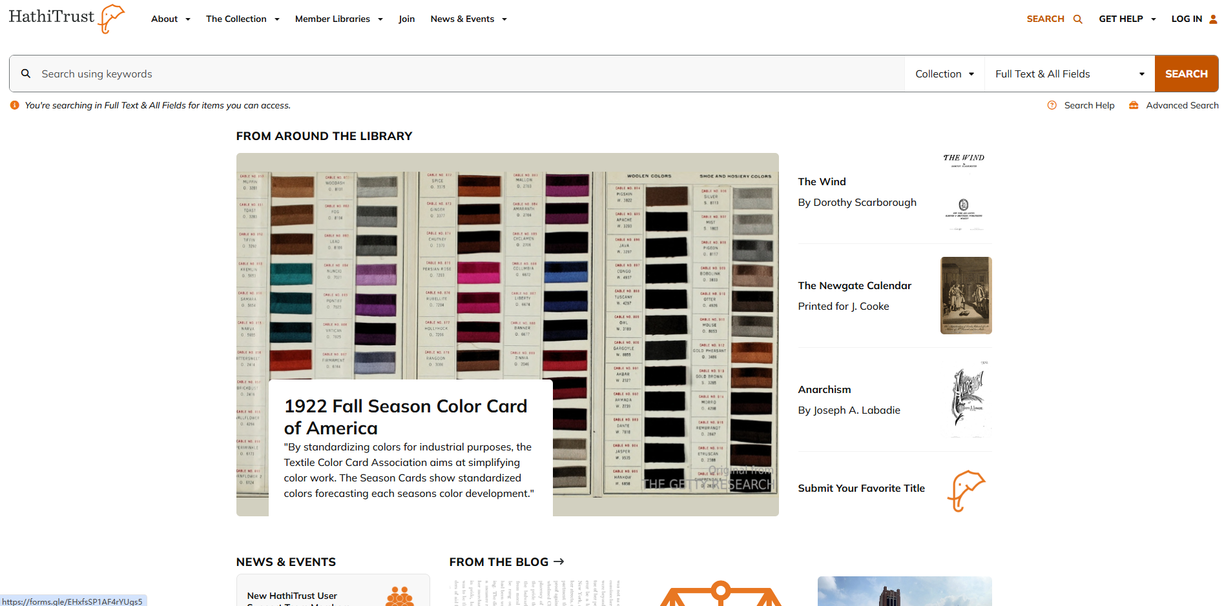Expand the Member Libraries menu
The height and width of the screenshot is (606, 1224).
pos(339,19)
